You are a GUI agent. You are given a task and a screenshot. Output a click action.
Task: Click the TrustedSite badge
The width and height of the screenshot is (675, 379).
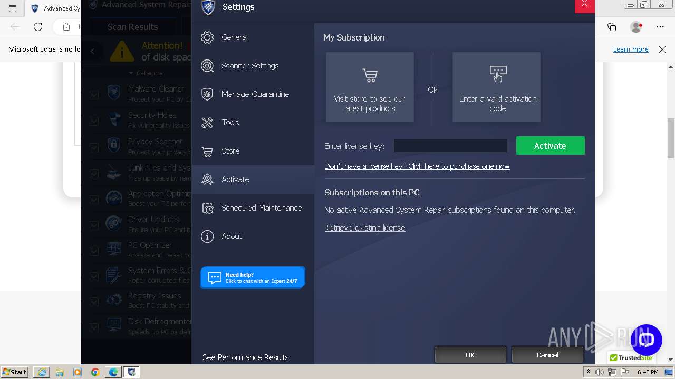631,358
